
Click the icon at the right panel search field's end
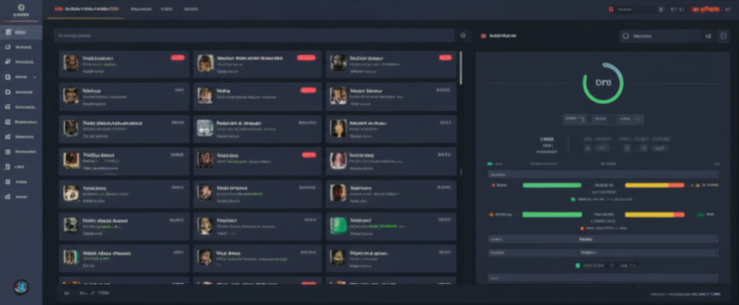[x=707, y=36]
